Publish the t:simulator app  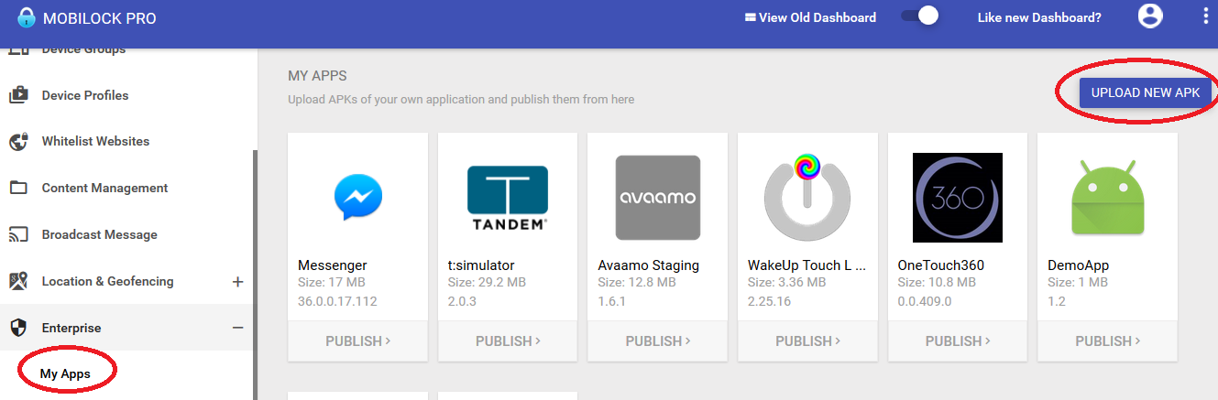[x=508, y=341]
